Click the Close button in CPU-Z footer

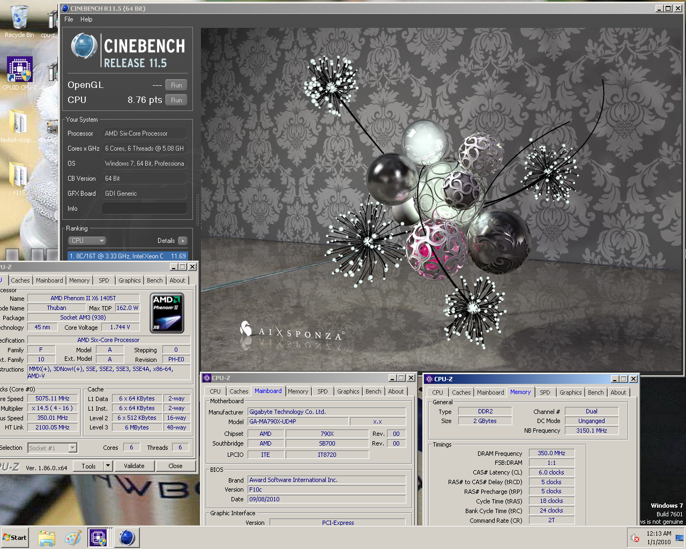tap(175, 466)
